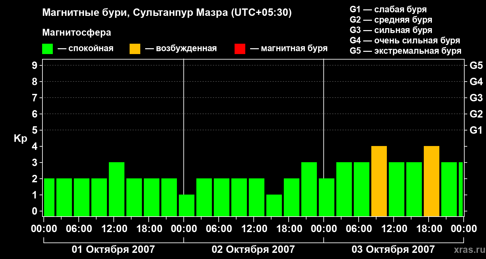The height and width of the screenshot is (259, 486).
Task: Click the '— возбужденная' legend text
Action: coord(181,49)
